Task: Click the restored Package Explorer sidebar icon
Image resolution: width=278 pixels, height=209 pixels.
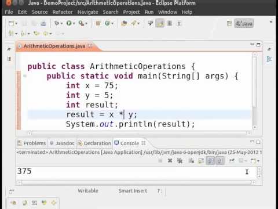Action: 9,59
